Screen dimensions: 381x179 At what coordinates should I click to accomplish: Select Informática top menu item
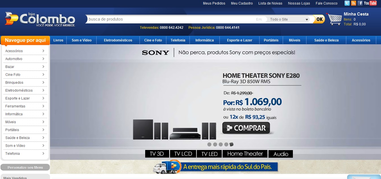coord(204,40)
